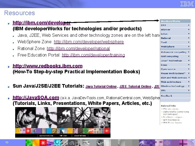Click "(Tutorials, Links, Presentations, White Papers" line

[82, 103]
